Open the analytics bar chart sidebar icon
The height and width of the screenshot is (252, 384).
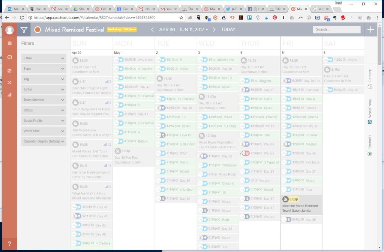[x=9, y=95]
